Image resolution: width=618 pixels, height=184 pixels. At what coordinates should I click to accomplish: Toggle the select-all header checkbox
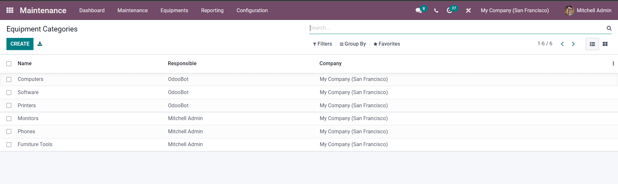(9, 64)
